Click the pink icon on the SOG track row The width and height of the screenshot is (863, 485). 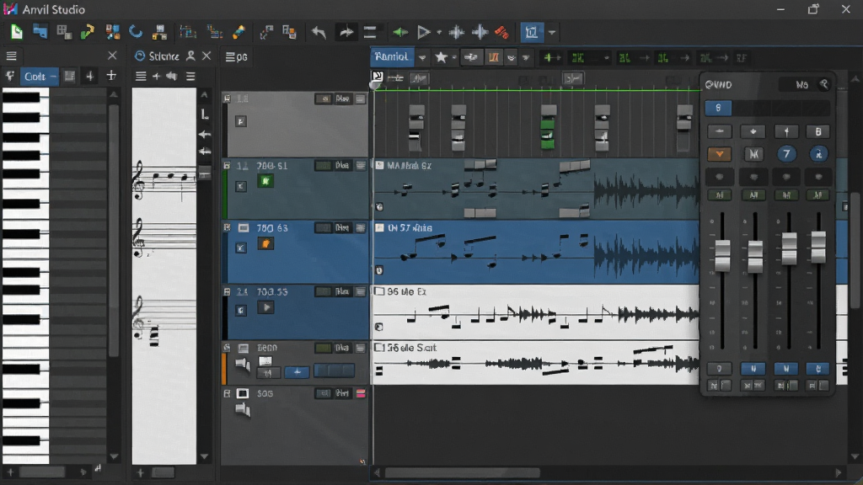(x=361, y=393)
